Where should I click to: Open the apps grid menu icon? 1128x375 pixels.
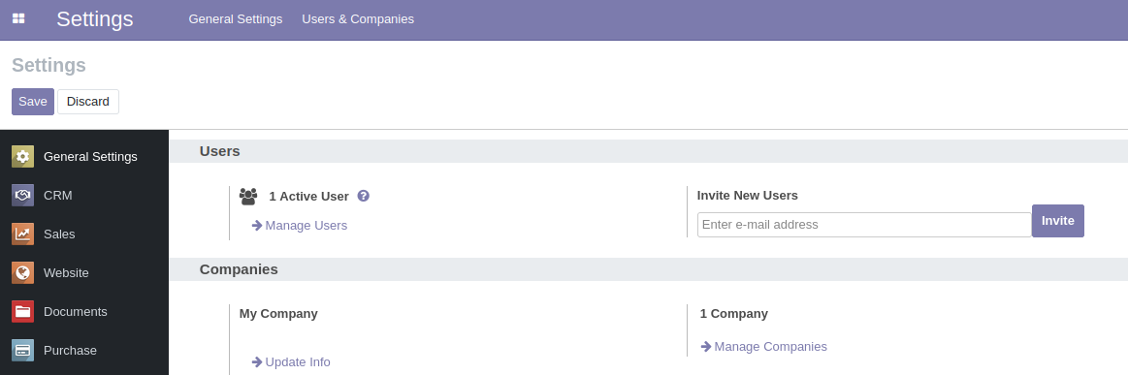[18, 18]
